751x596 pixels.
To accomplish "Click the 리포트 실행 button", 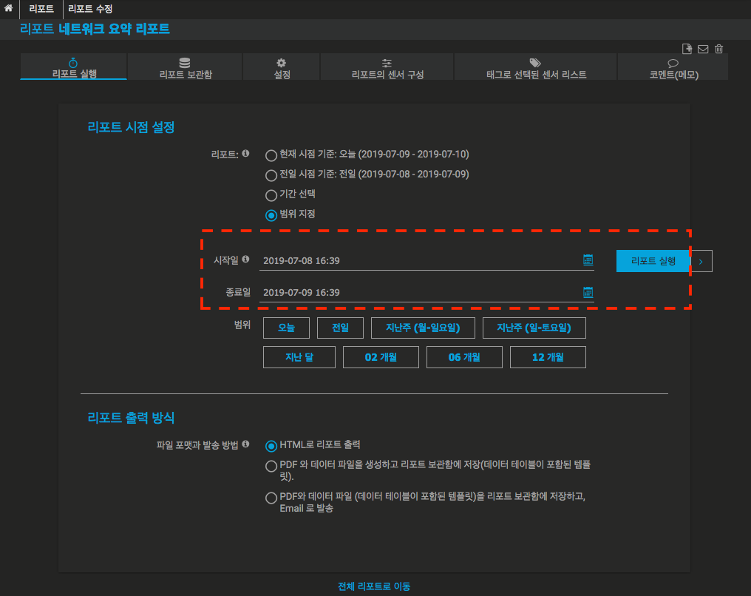I will (x=653, y=261).
